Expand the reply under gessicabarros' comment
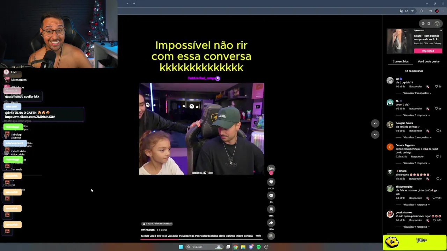 coord(417,227)
